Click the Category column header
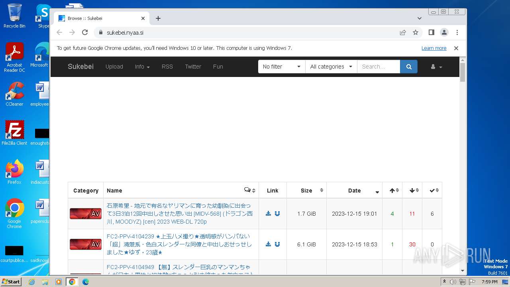 (86, 191)
